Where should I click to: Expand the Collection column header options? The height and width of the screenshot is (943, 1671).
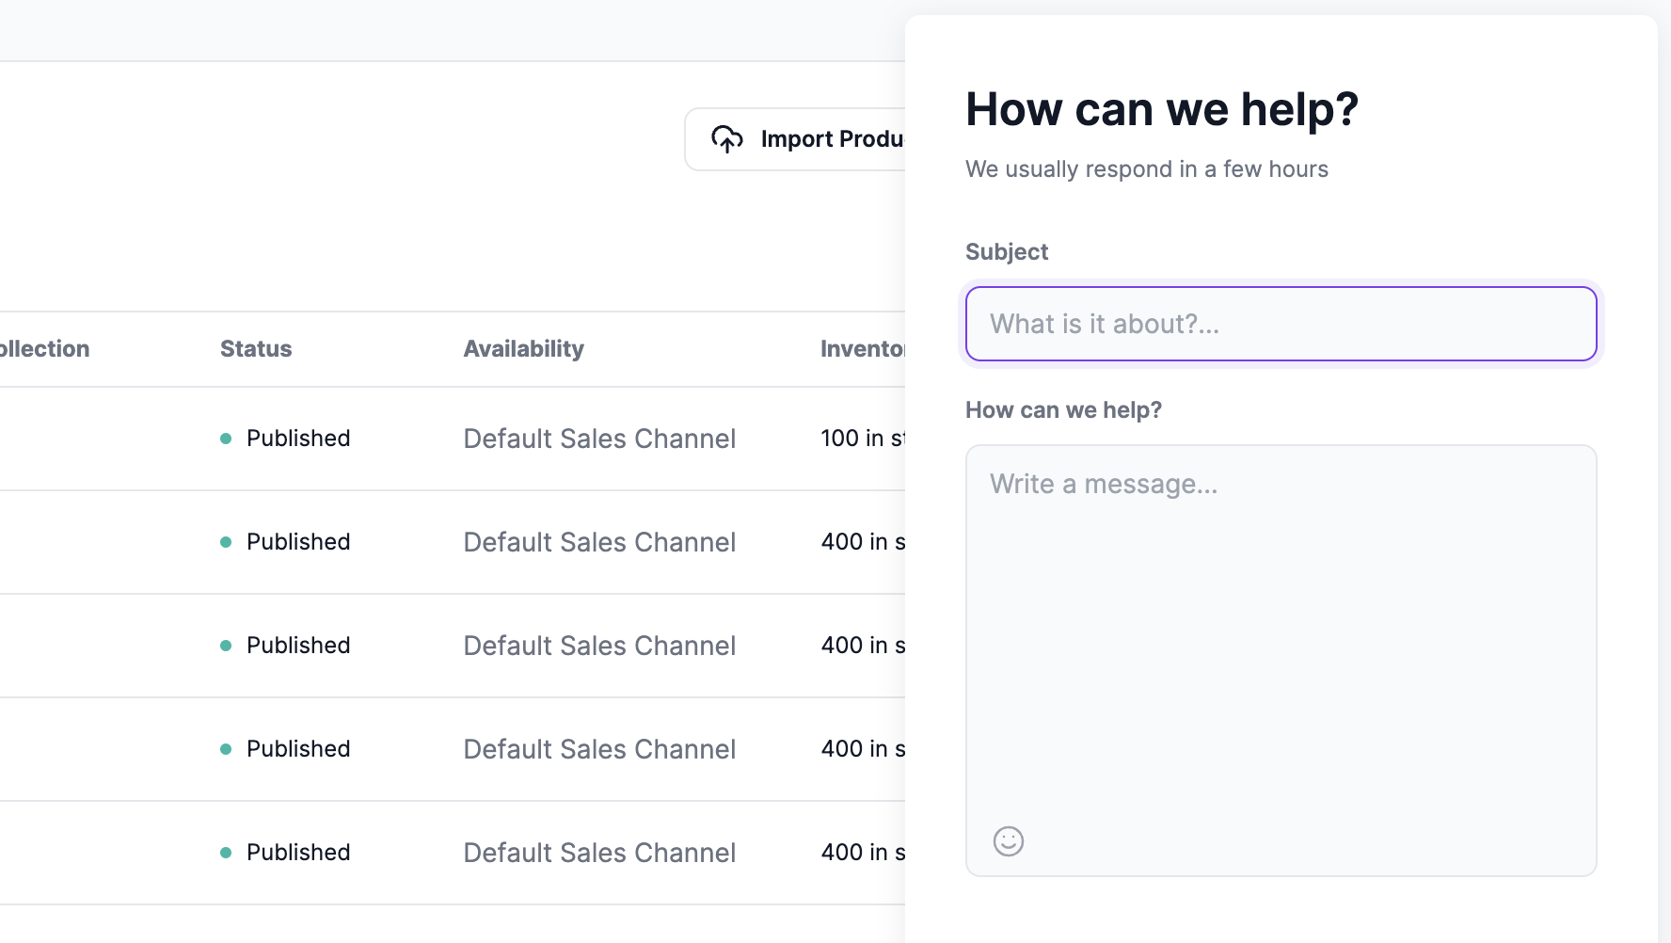point(44,348)
